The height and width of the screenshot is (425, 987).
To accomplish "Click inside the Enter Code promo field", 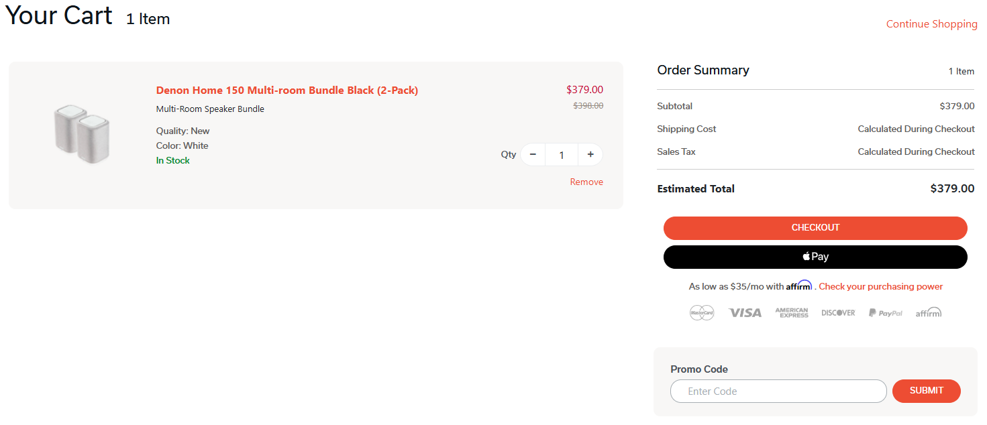I will [x=778, y=391].
